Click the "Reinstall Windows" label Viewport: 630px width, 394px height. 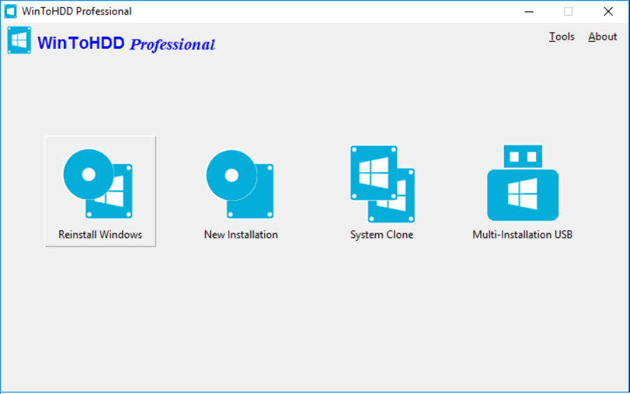click(100, 235)
